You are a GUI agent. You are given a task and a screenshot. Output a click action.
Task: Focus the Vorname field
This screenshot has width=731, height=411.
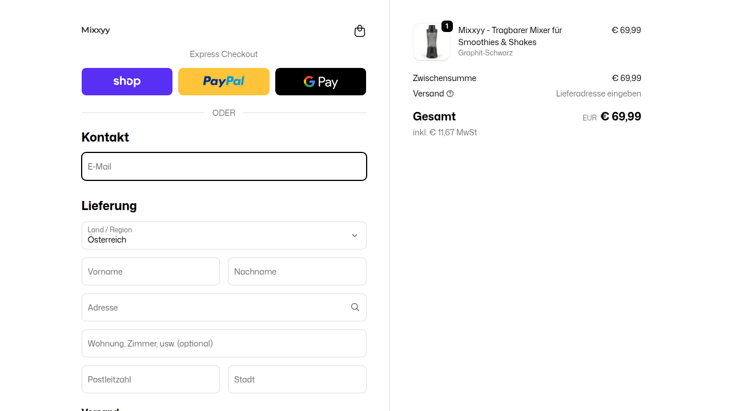pos(151,271)
